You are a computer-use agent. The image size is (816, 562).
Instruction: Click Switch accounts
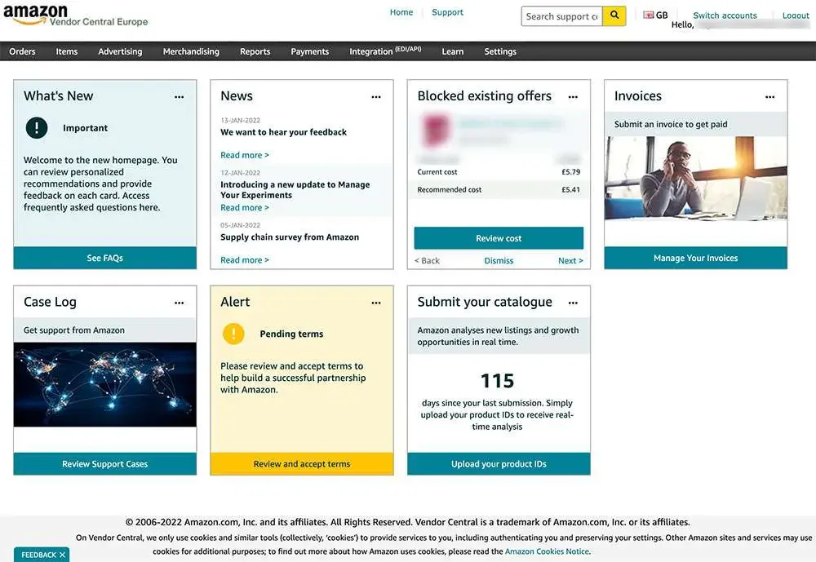click(x=725, y=15)
